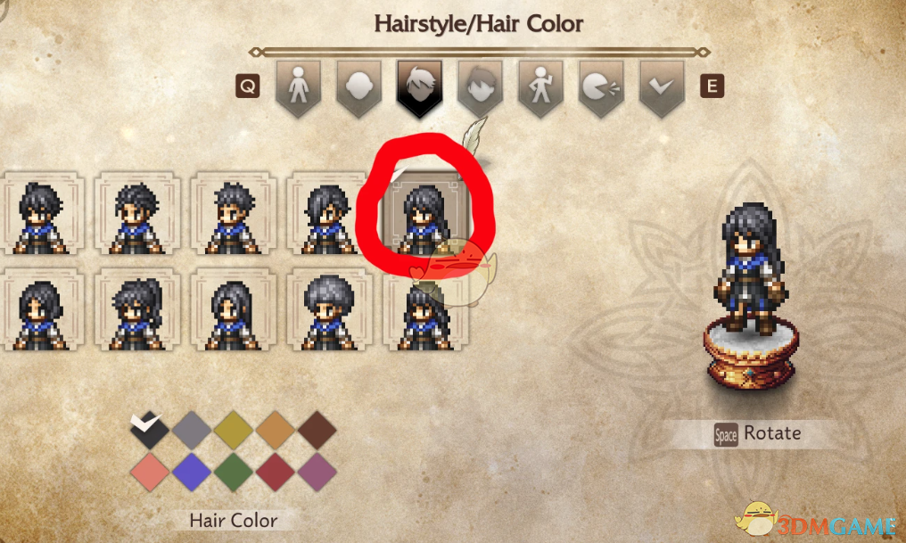The image size is (906, 543).
Task: Choose the black hair color swatch
Action: pyautogui.click(x=150, y=430)
